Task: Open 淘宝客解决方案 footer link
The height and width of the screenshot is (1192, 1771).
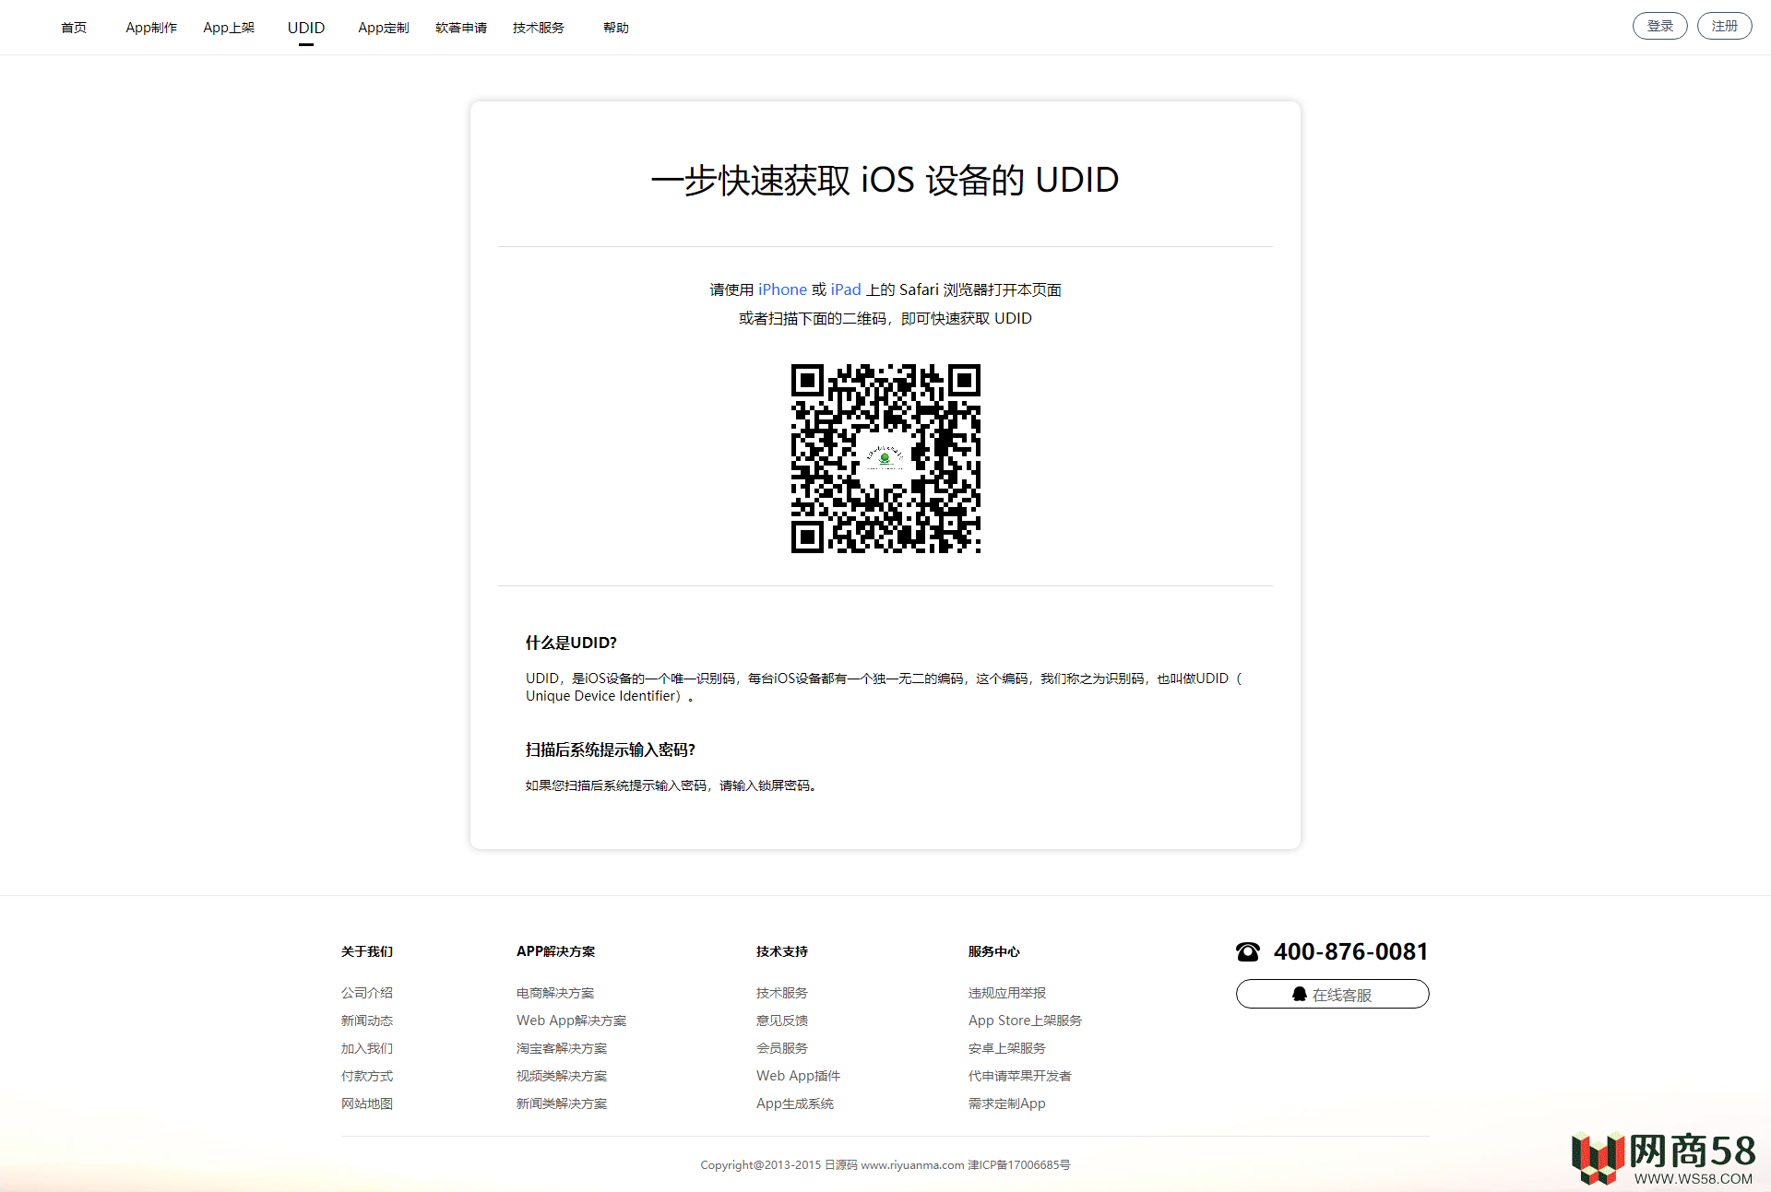Action: pos(562,1048)
